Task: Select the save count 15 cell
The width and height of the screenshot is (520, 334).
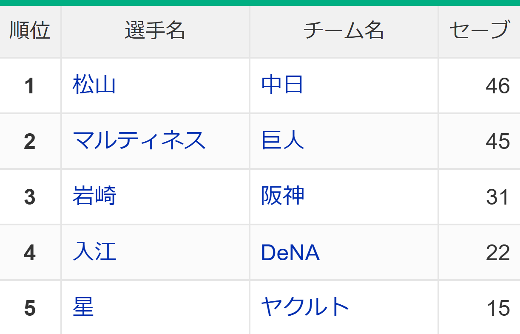Action: point(480,308)
